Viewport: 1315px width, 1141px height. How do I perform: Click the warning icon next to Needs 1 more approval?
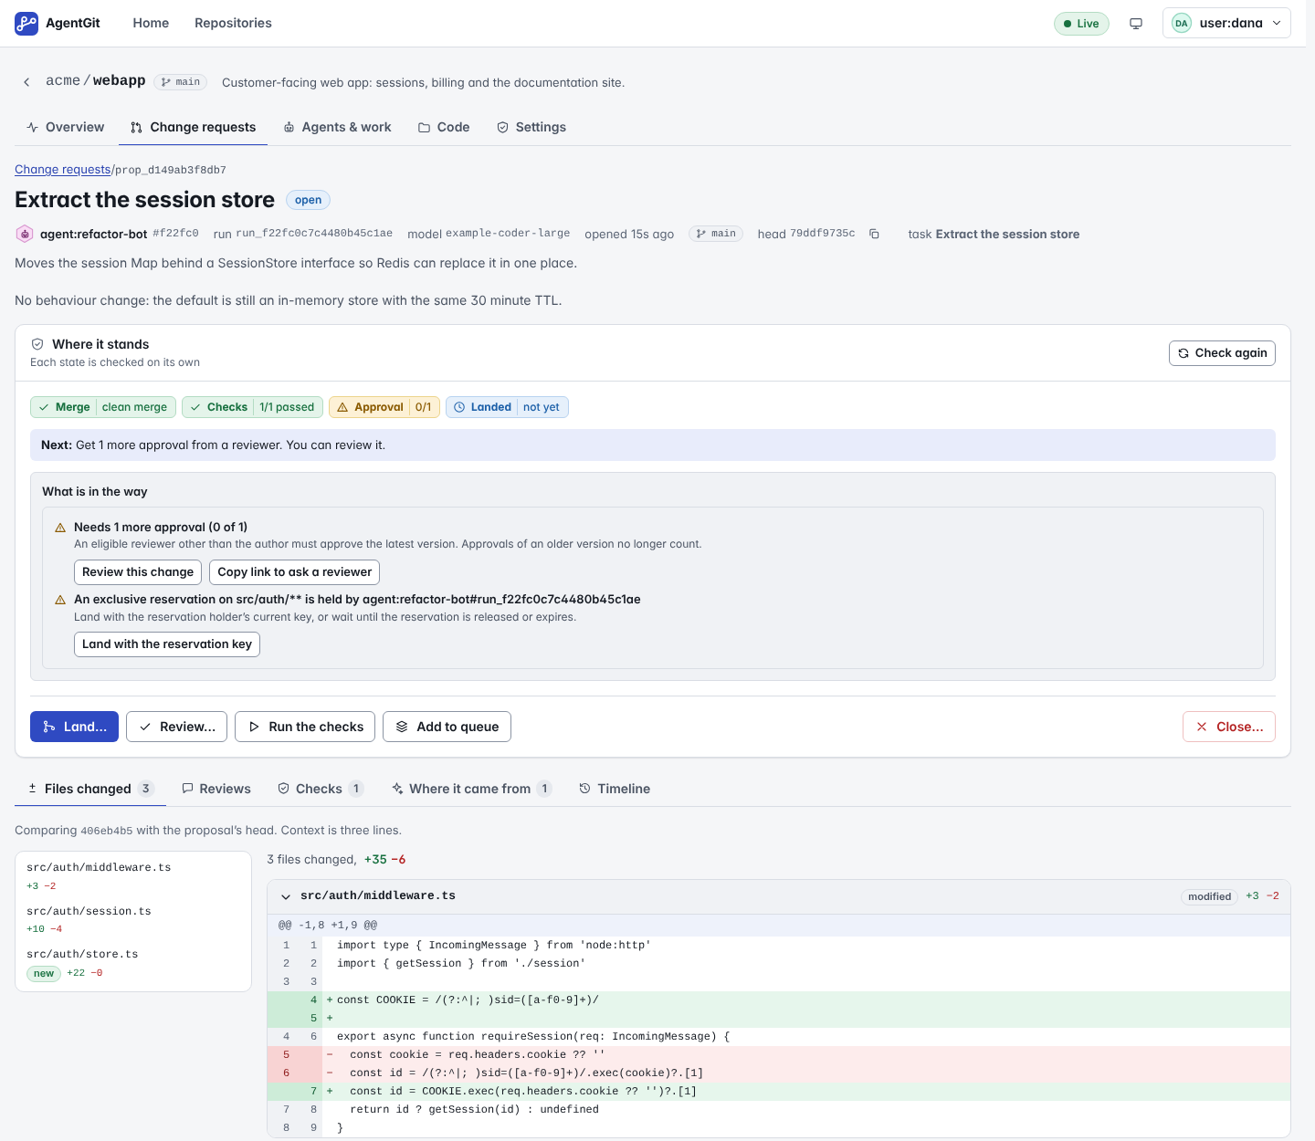[x=60, y=528]
